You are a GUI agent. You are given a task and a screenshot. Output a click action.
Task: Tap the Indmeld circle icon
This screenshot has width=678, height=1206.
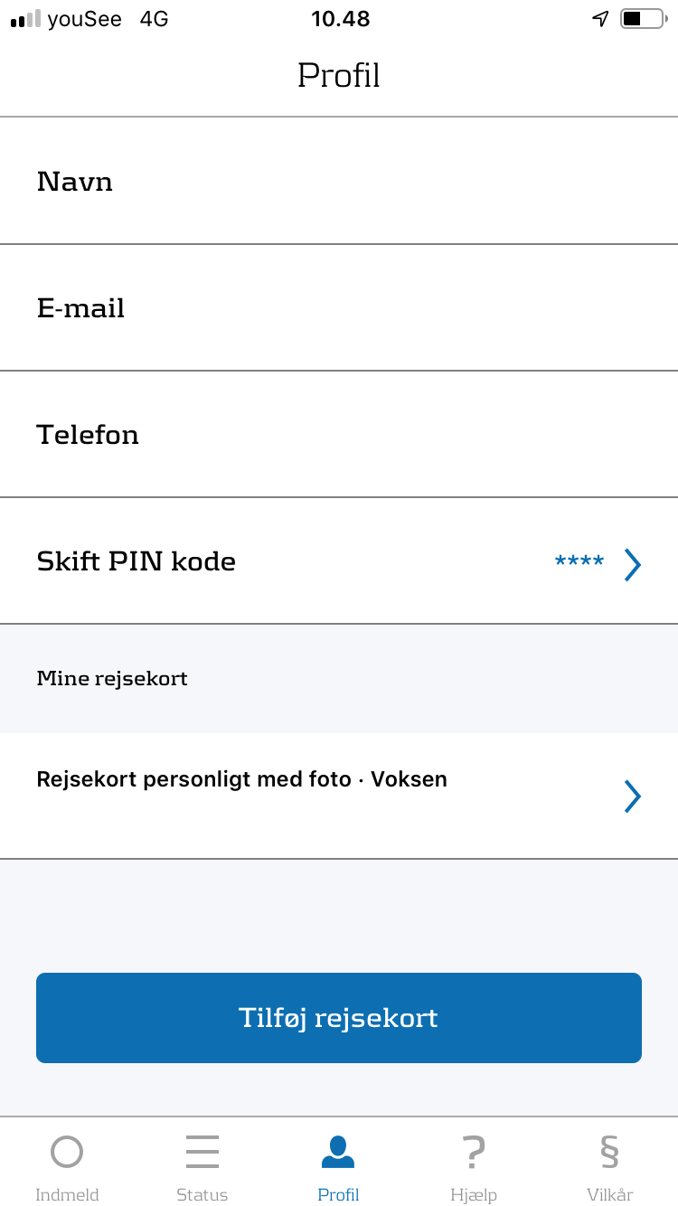coord(67,1152)
